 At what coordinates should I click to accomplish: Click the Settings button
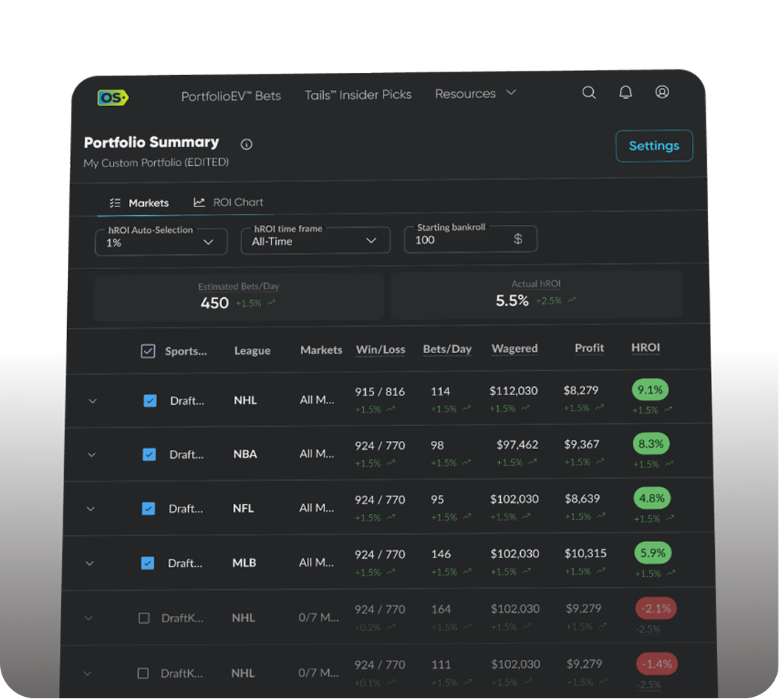tap(654, 146)
